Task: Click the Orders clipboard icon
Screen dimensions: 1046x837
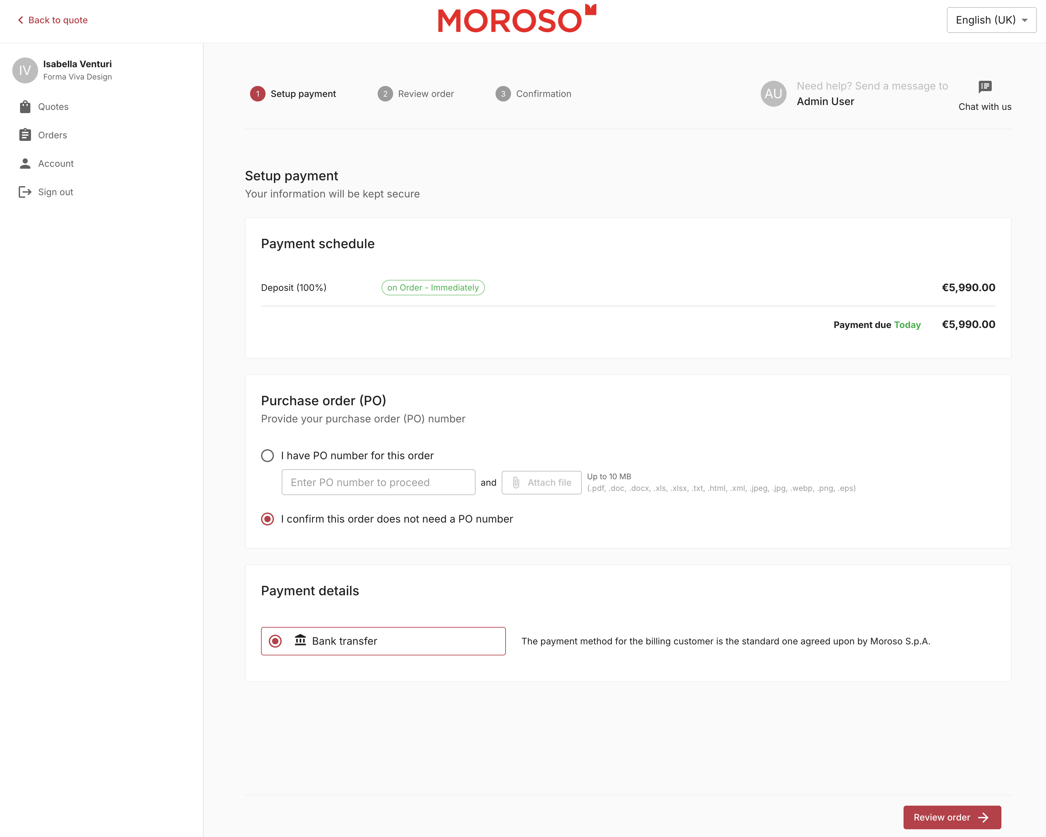Action: pyautogui.click(x=25, y=135)
